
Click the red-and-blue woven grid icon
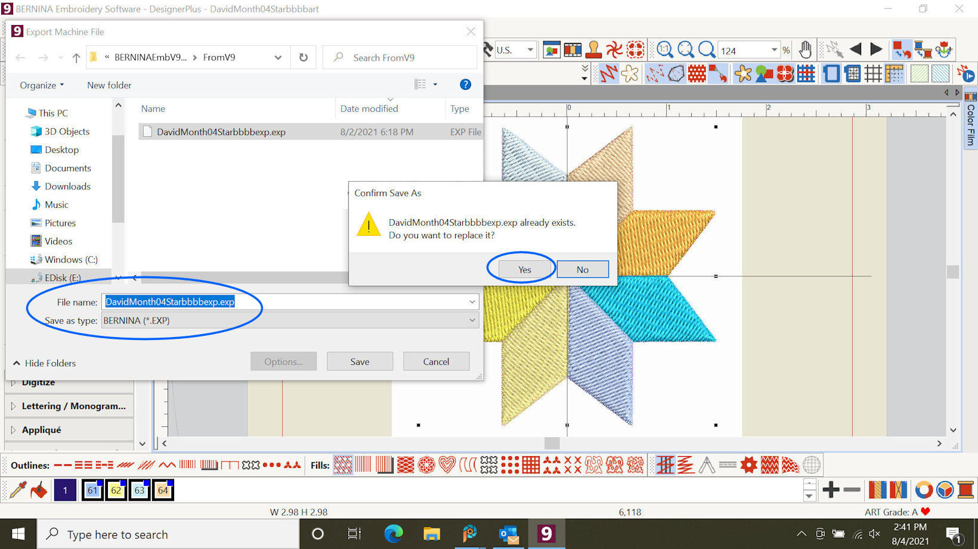click(806, 74)
